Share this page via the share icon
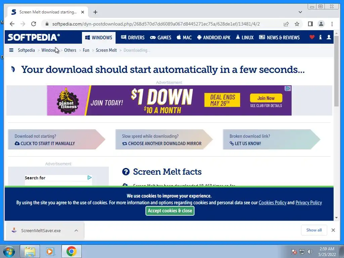The width and height of the screenshot is (344, 258). tap(286, 24)
